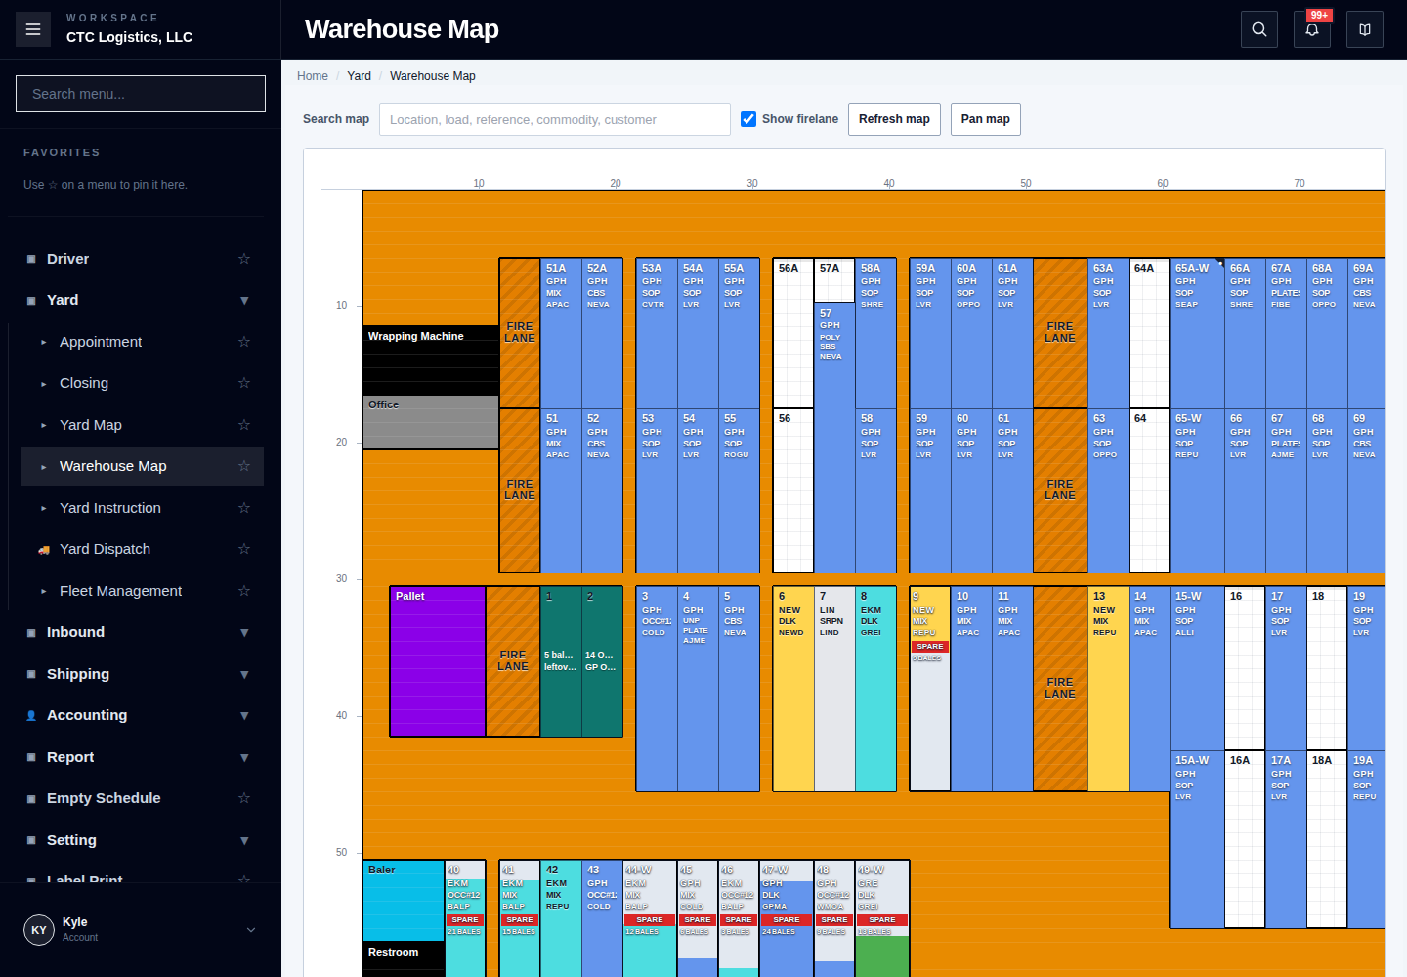Open the hamburger menu button
The width and height of the screenshot is (1407, 977).
pos(33,29)
